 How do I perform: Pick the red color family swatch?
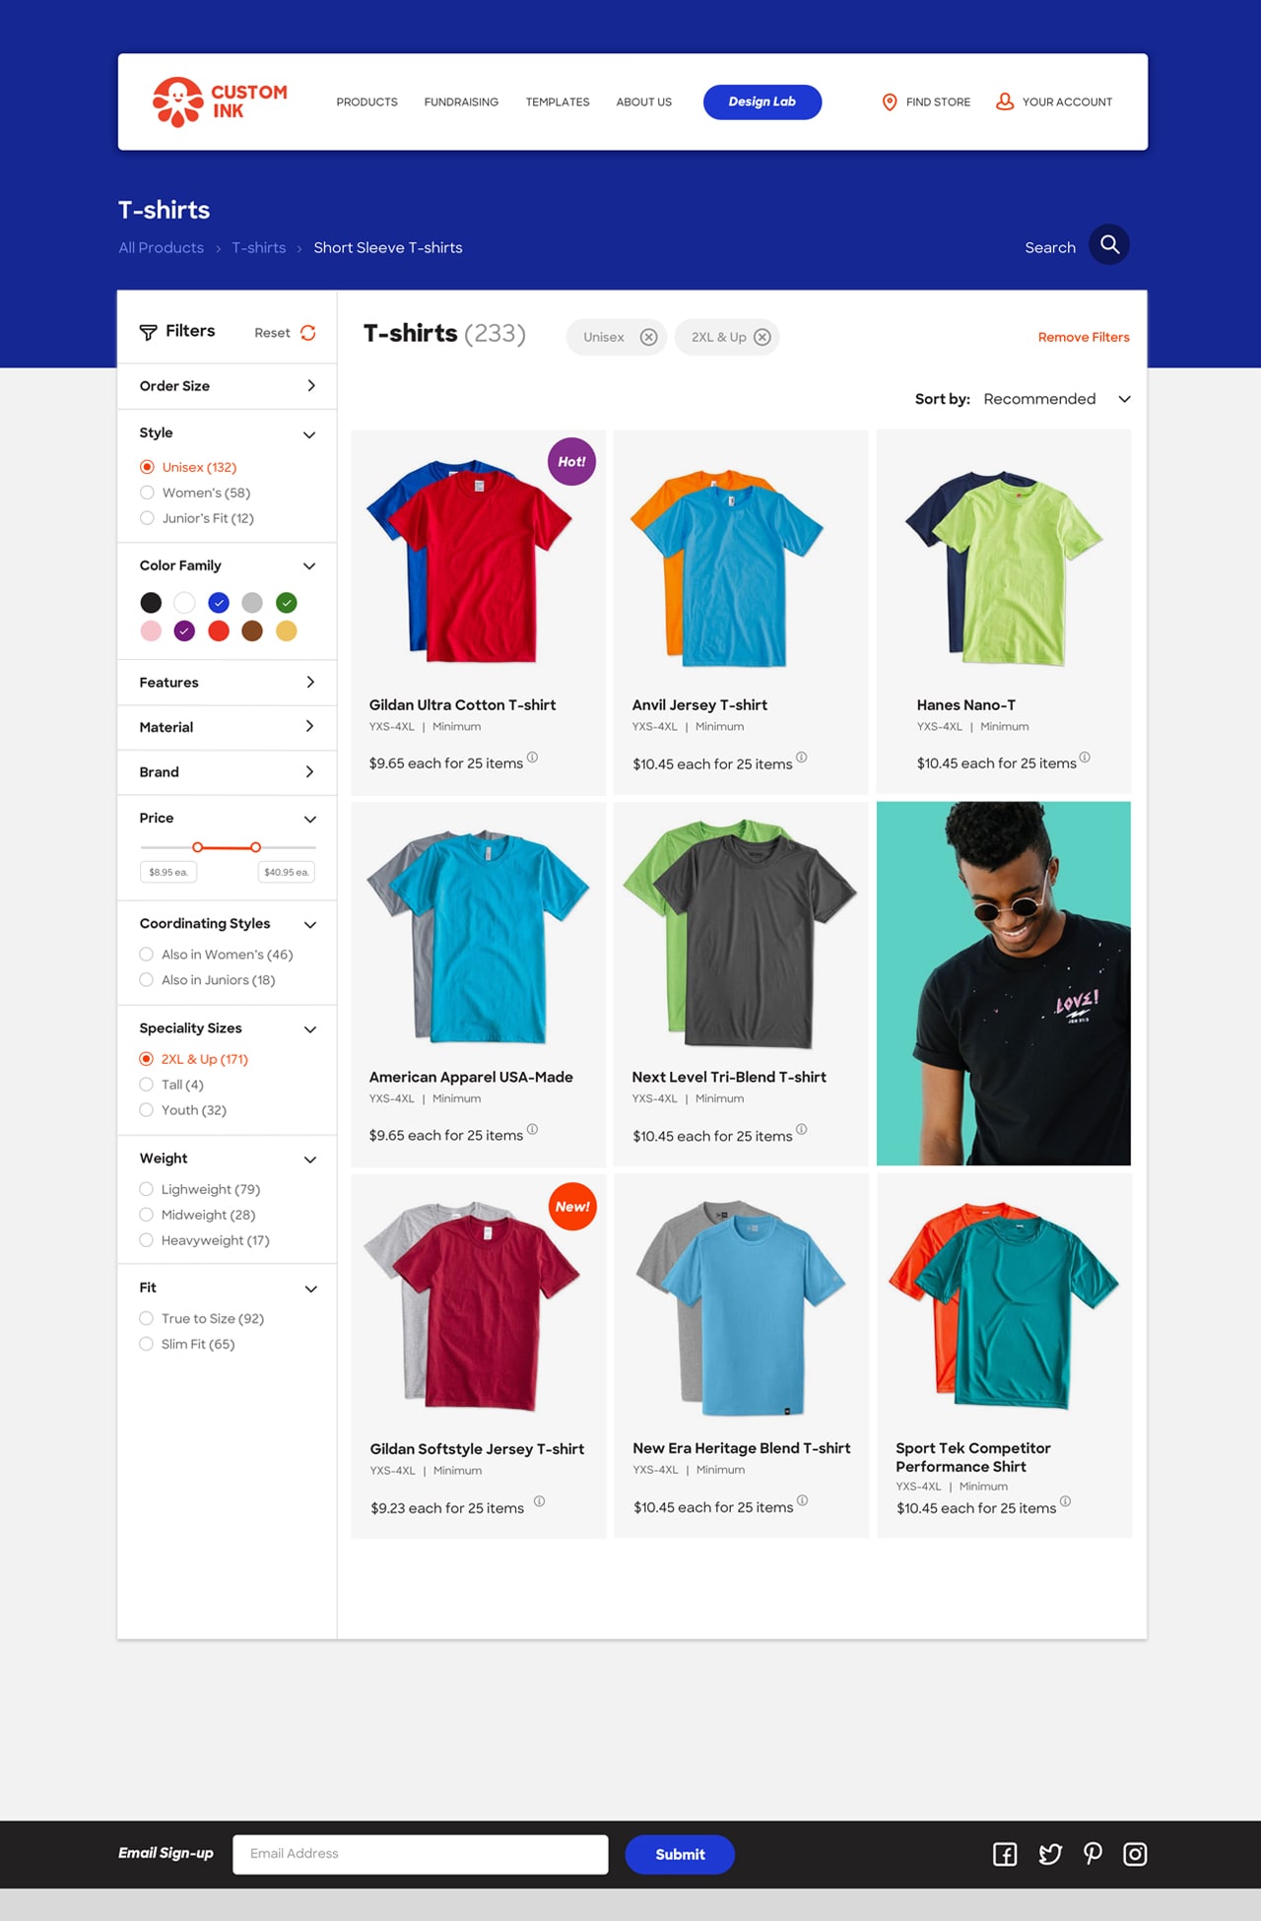[219, 631]
